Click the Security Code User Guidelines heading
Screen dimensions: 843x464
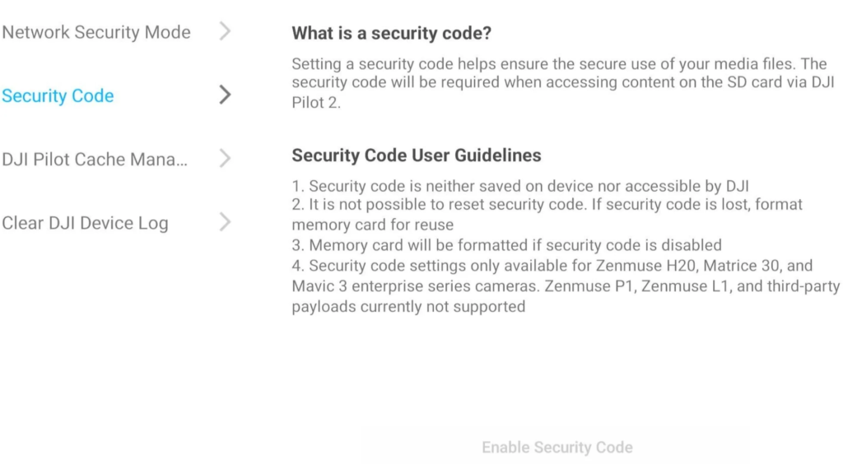[417, 155]
